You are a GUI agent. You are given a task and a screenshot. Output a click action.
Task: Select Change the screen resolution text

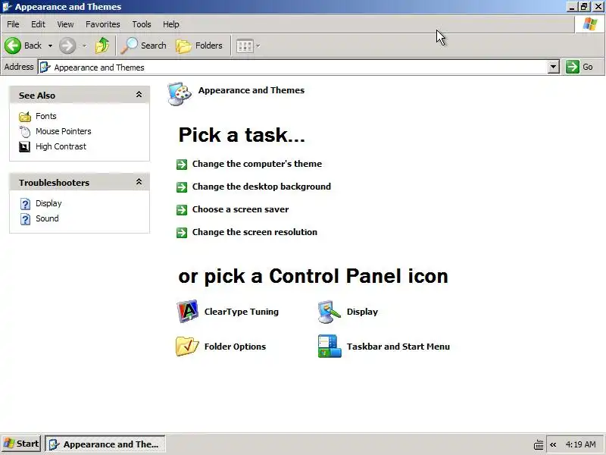[255, 232]
